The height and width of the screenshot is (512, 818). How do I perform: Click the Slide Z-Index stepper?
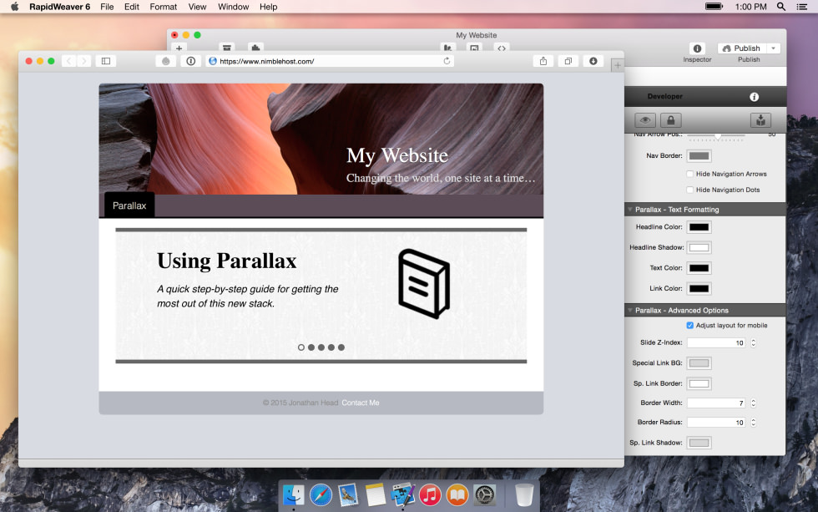point(753,343)
